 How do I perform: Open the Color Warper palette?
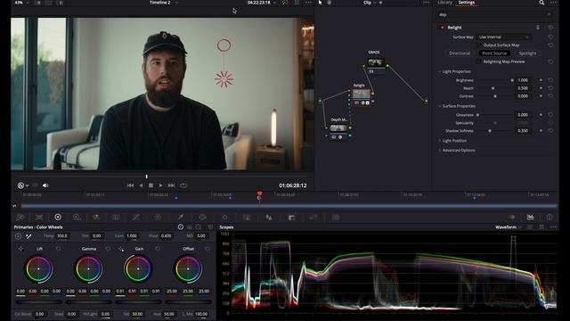point(158,217)
